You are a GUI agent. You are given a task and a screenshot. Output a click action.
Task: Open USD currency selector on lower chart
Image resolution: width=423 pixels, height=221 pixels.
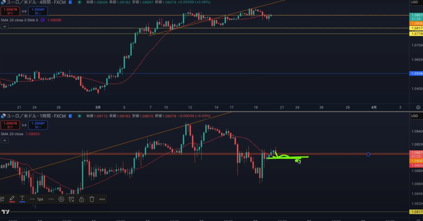414,116
